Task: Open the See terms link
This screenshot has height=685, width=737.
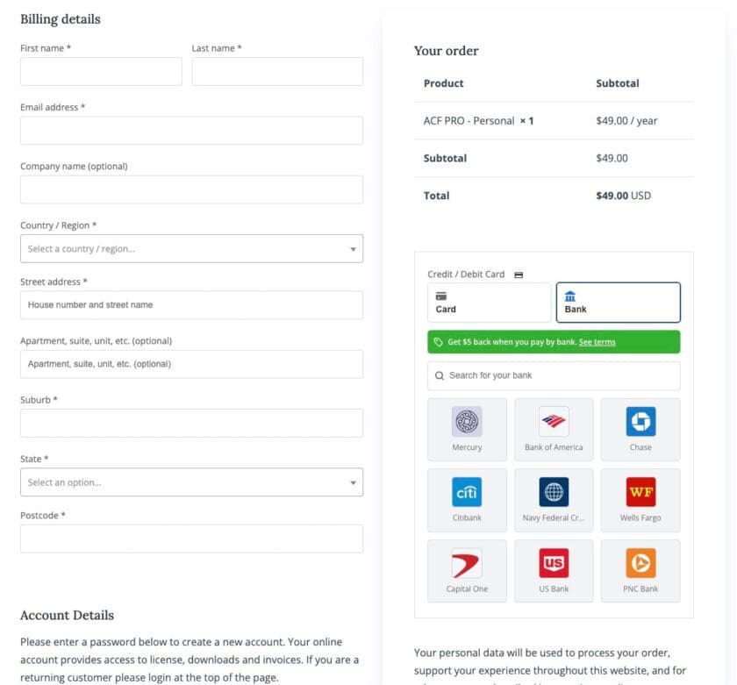Action: click(x=597, y=342)
